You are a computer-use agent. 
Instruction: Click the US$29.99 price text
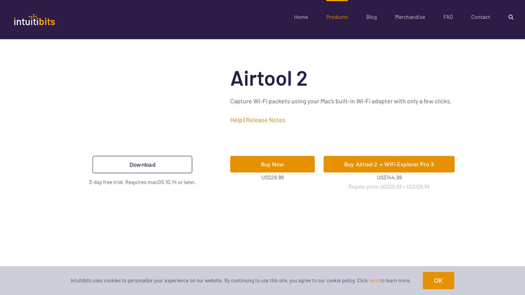pyautogui.click(x=272, y=177)
